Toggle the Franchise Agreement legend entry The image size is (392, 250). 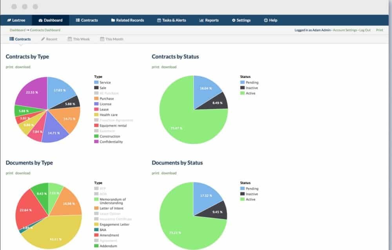116,120
